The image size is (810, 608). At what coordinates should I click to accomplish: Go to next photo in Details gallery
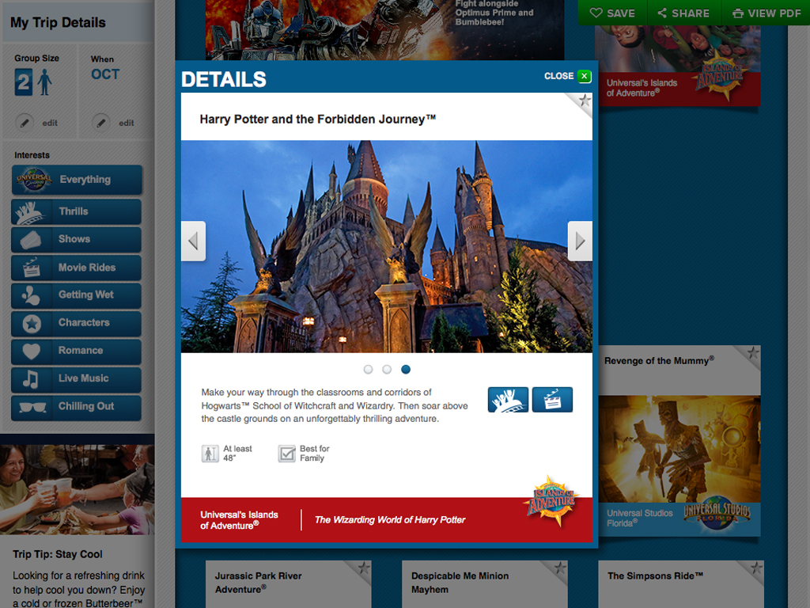tap(580, 241)
